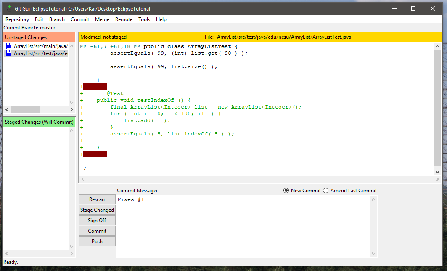Open the Help menu
Viewport: 447px width, 271px height.
pyautogui.click(x=161, y=19)
